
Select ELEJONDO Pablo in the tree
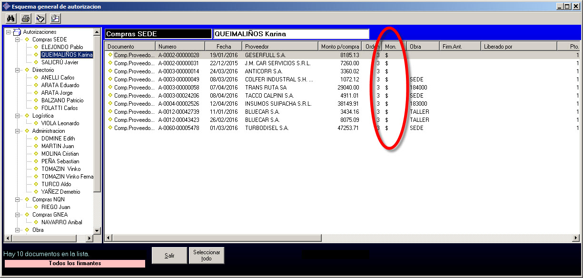(62, 47)
